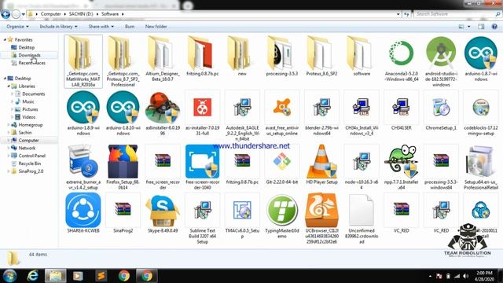
Task: Select the Sublime Text Build 3207 setup
Action: [203, 219]
